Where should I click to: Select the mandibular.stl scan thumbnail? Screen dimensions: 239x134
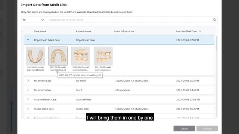(x=35, y=56)
